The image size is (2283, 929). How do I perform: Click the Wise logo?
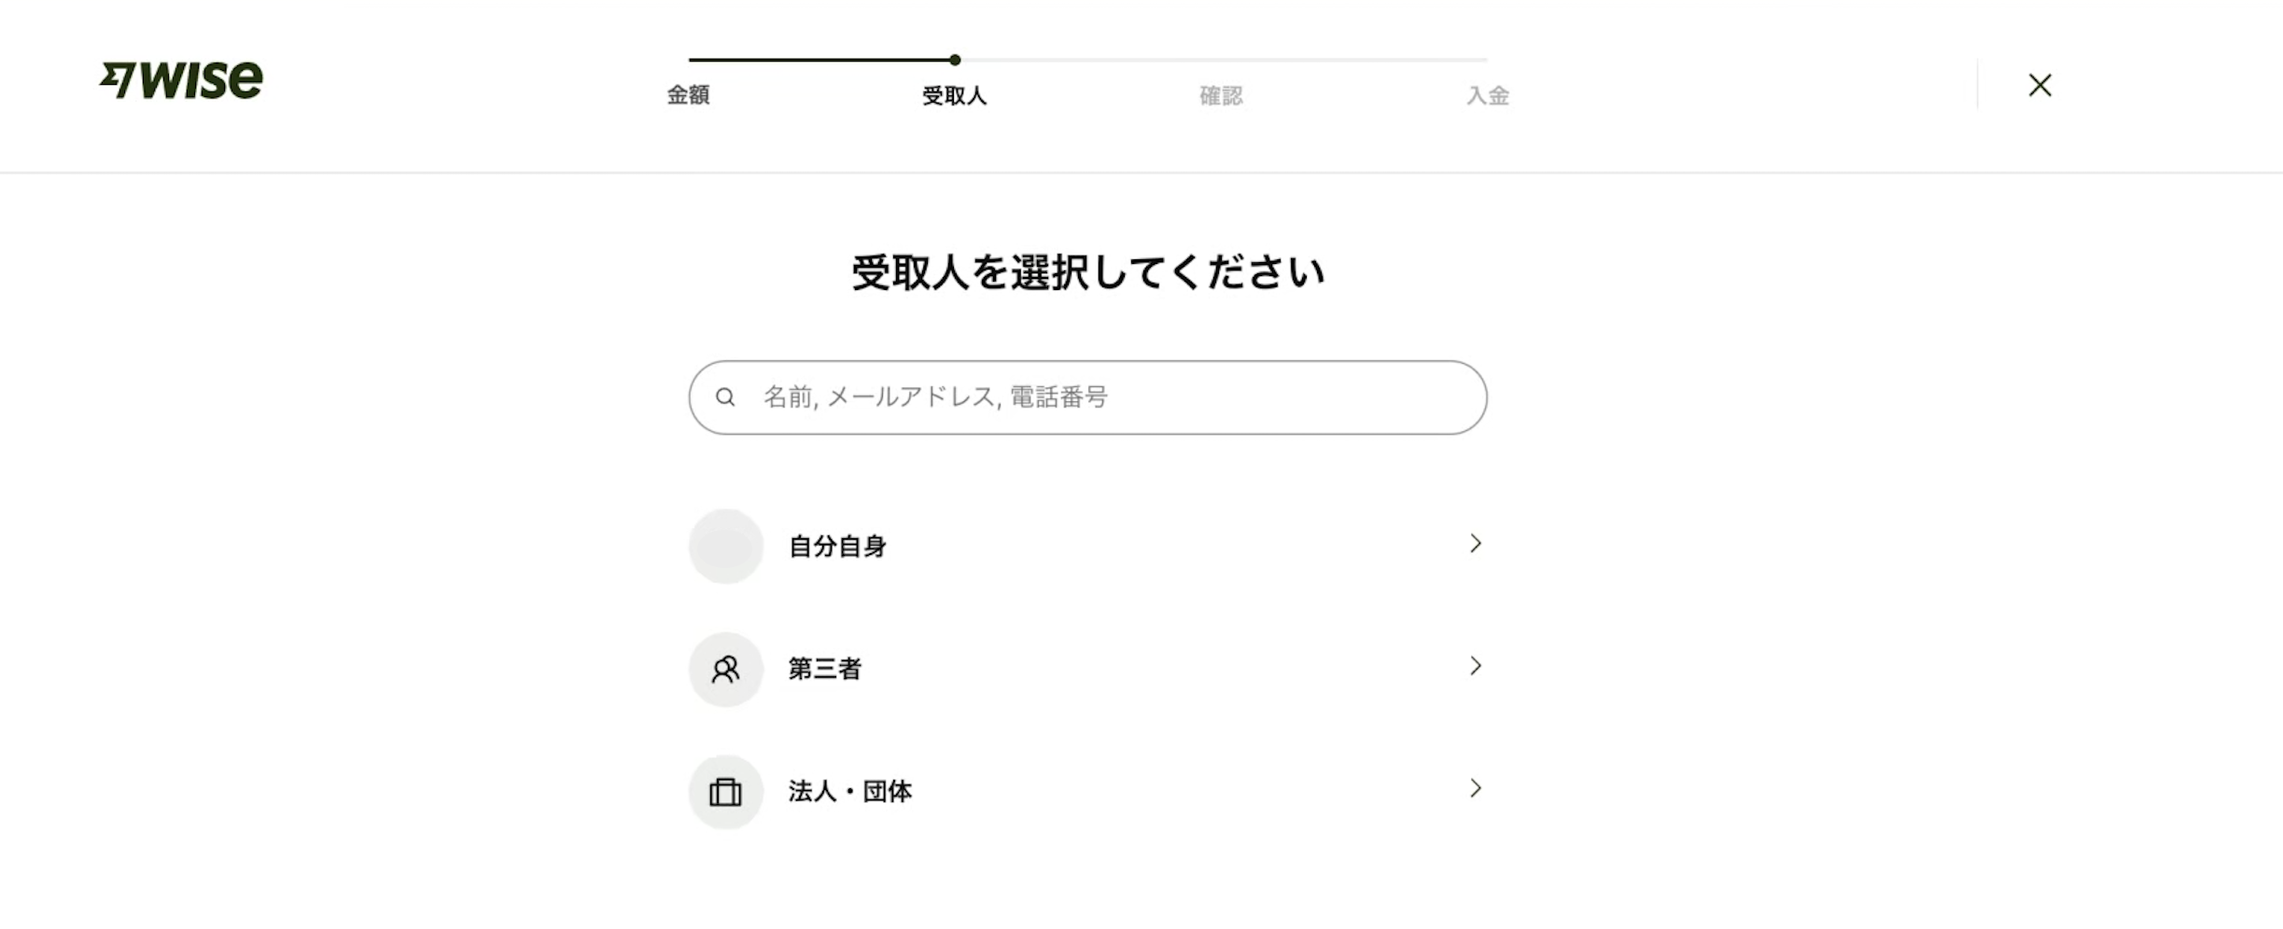181,80
